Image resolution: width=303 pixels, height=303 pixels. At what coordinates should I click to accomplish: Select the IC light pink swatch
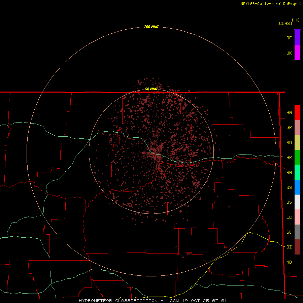pyautogui.click(x=297, y=217)
